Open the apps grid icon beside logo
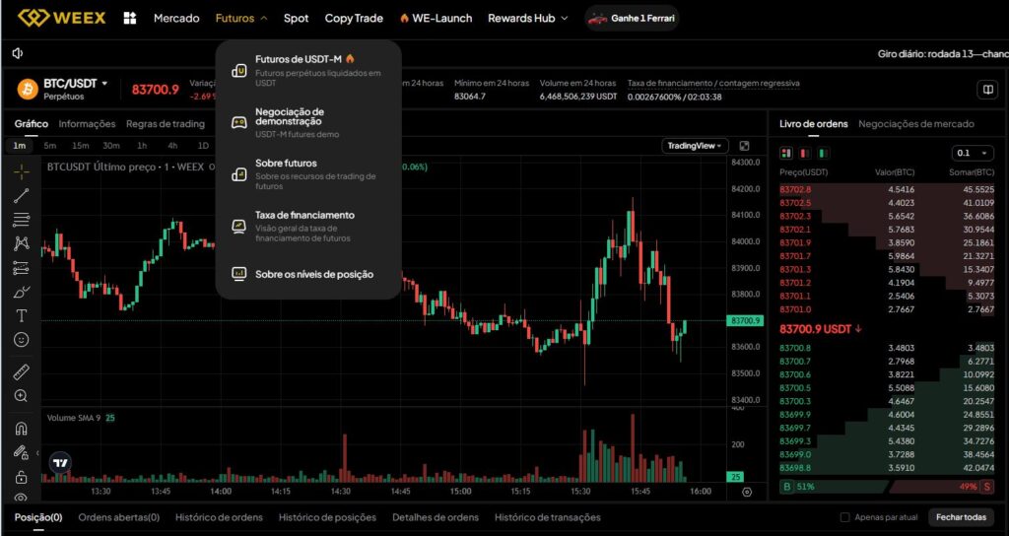The height and width of the screenshot is (536, 1009). 130,18
